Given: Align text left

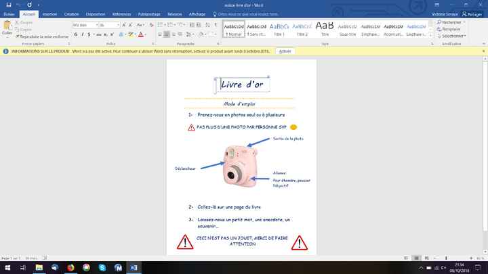Looking at the screenshot, I should (x=160, y=35).
